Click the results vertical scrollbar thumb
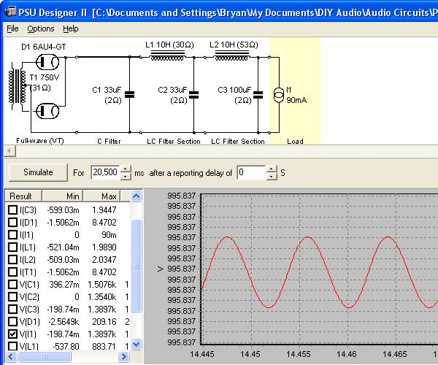The width and height of the screenshot is (438, 365). pos(136,265)
